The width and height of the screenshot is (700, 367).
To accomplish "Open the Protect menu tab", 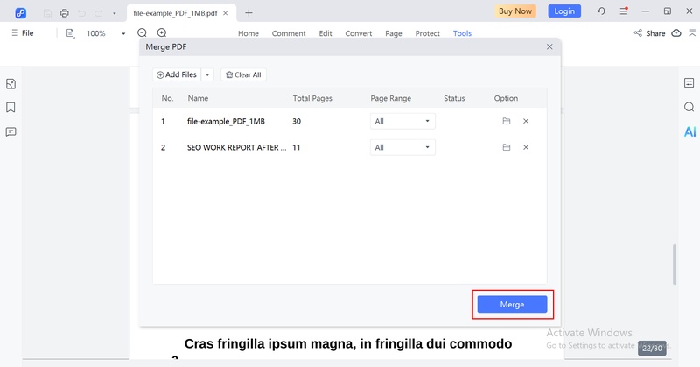I will click(427, 33).
